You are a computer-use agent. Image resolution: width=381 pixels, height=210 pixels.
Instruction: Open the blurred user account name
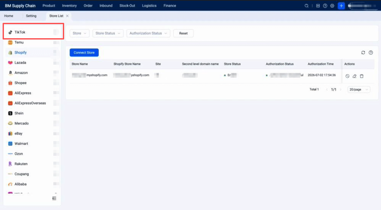click(363, 6)
